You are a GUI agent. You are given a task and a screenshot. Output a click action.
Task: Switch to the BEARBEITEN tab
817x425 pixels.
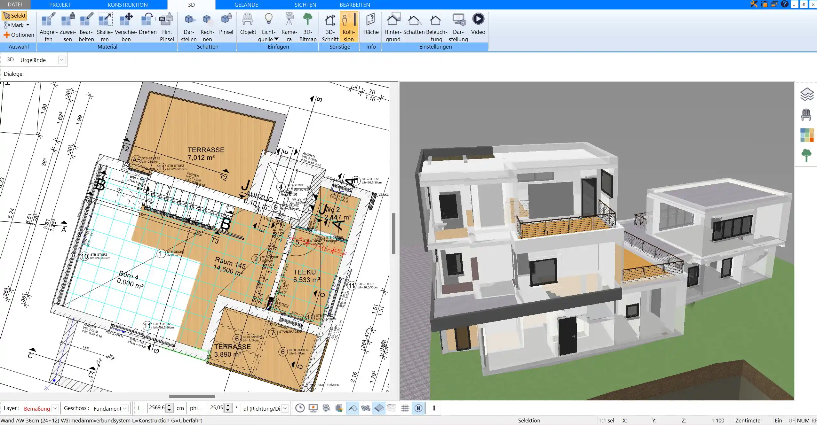click(x=355, y=5)
